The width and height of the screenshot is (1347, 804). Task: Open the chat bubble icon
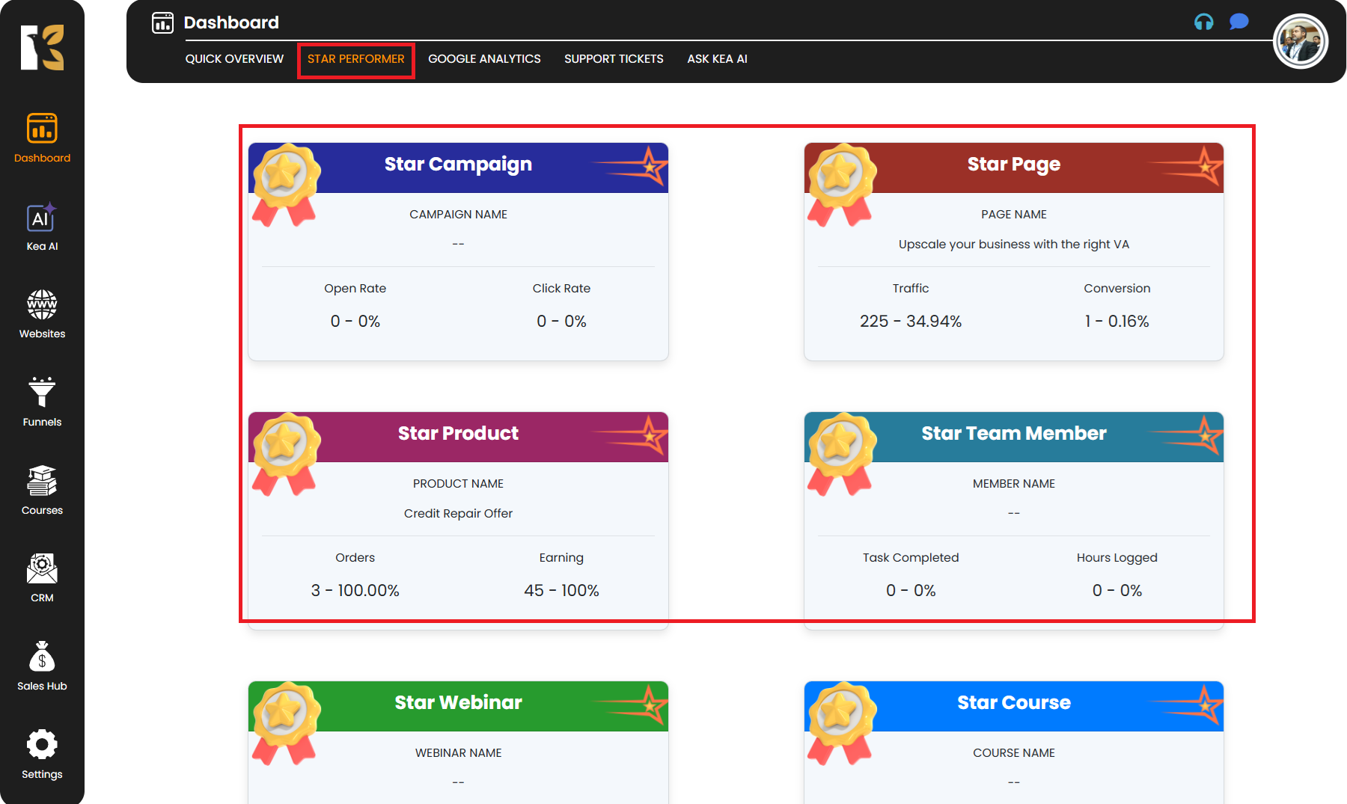pyautogui.click(x=1238, y=22)
